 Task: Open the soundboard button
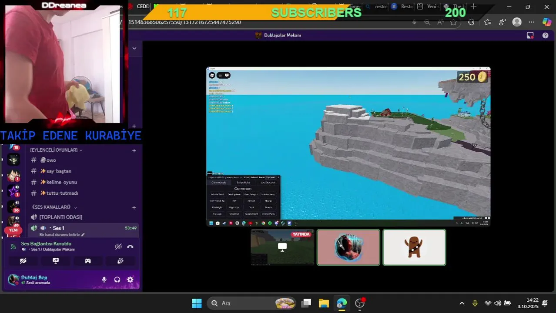121,261
